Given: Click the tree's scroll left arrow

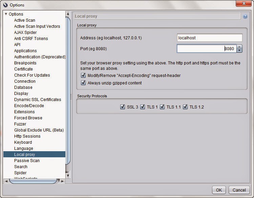Looking at the screenshot, I should (6, 181).
